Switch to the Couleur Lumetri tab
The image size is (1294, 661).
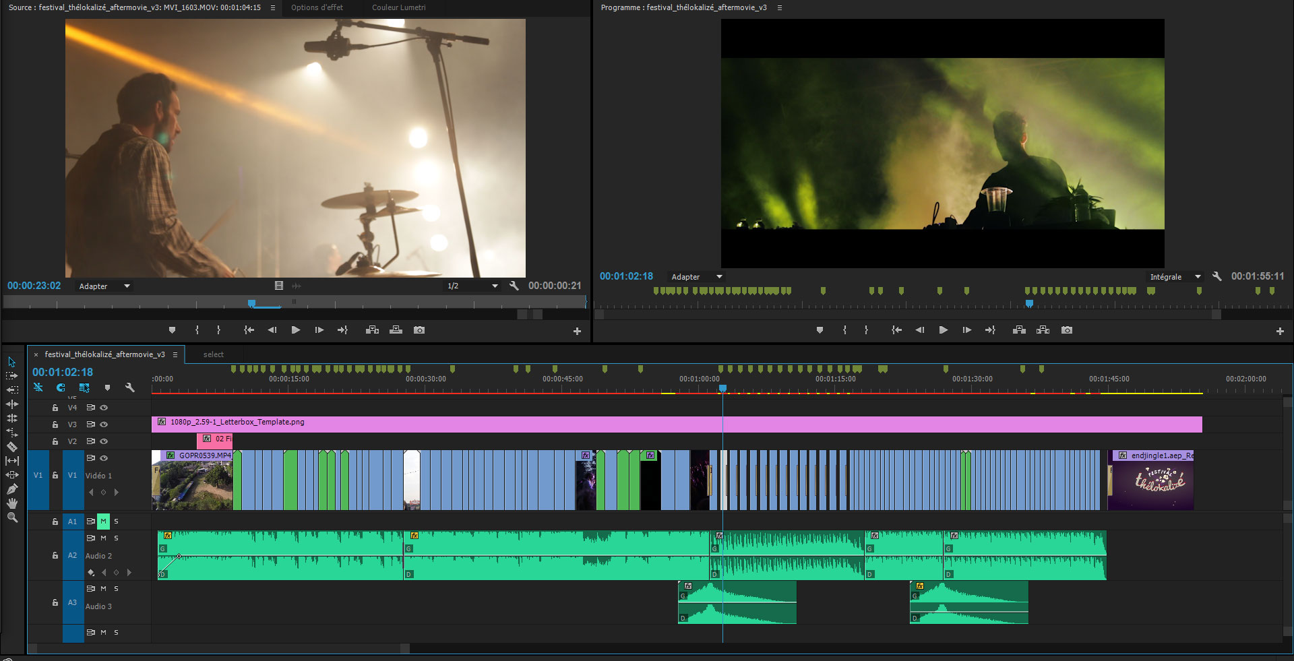[398, 7]
